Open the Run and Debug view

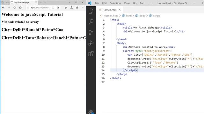(91, 43)
